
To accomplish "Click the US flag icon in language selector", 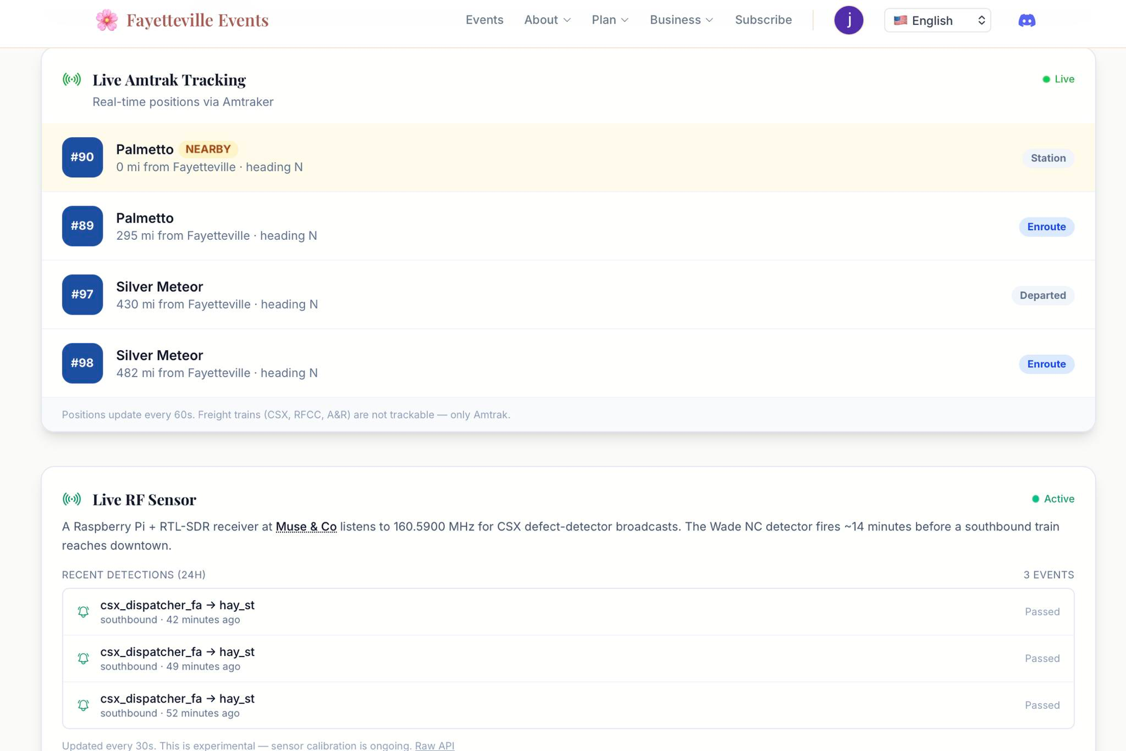I will coord(900,20).
